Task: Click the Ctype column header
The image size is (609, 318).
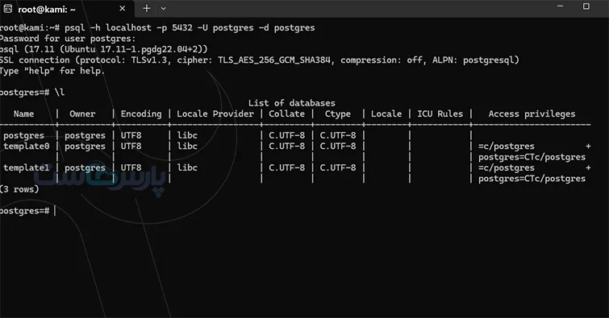Action: pos(338,114)
